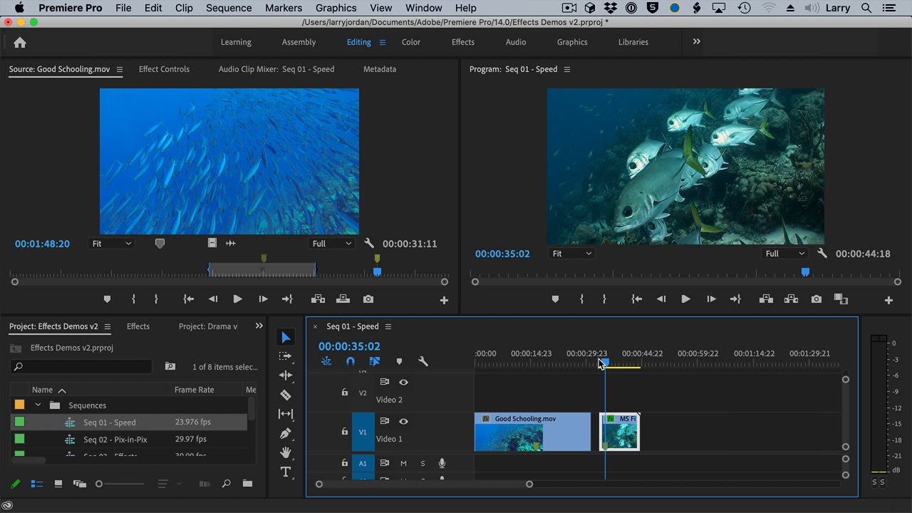Open the Metadata tab
This screenshot has height=513, width=912.
click(x=380, y=69)
